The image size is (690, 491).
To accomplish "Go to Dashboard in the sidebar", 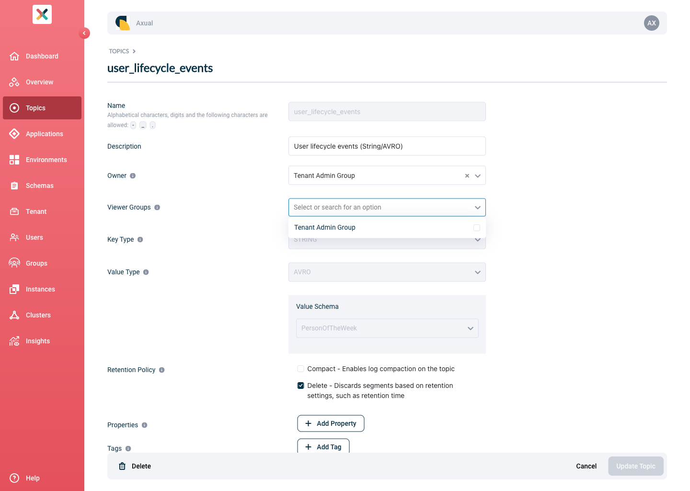I will pyautogui.click(x=42, y=56).
